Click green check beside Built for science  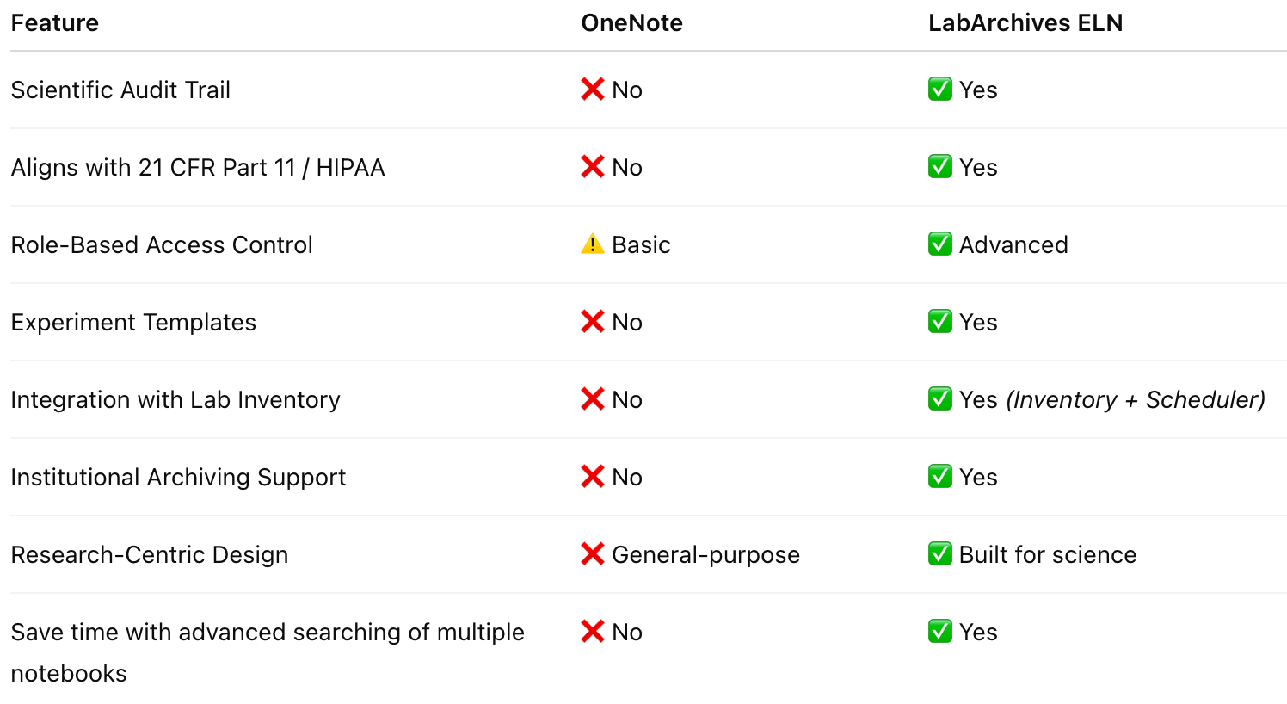click(940, 554)
